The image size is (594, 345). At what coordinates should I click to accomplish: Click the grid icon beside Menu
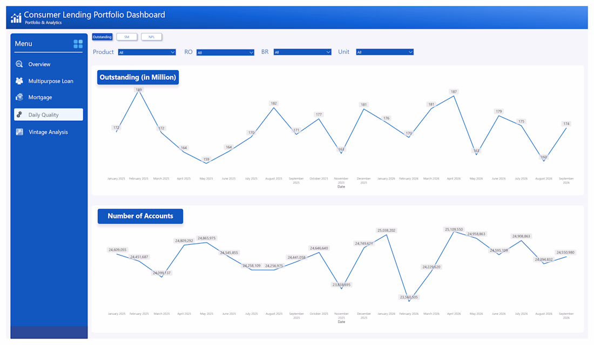(78, 44)
